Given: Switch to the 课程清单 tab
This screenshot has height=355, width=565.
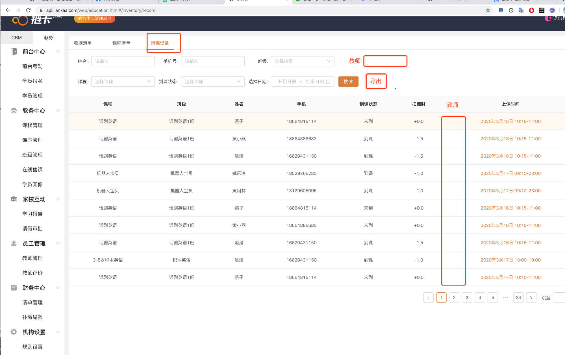Looking at the screenshot, I should click(121, 43).
